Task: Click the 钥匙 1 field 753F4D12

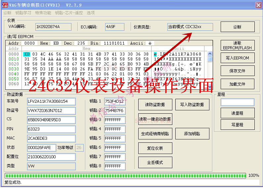Action: point(115,101)
